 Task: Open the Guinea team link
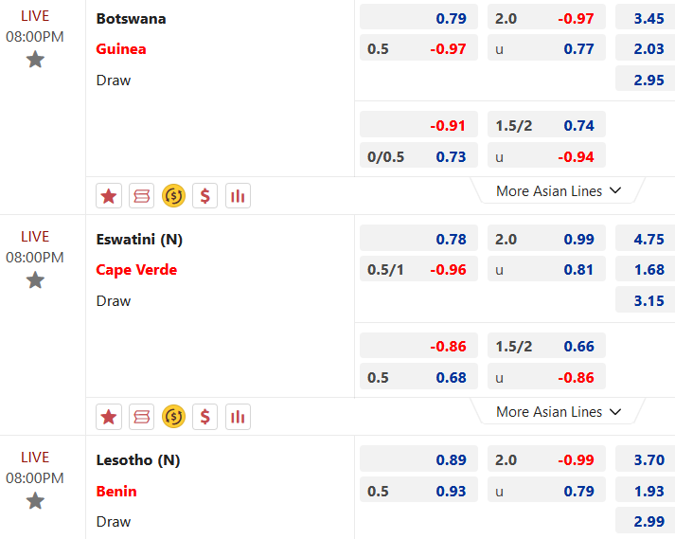[121, 49]
